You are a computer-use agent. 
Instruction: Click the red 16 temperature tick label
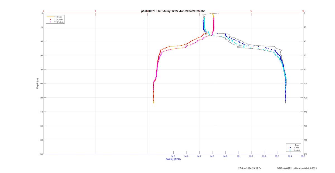point(303,11)
